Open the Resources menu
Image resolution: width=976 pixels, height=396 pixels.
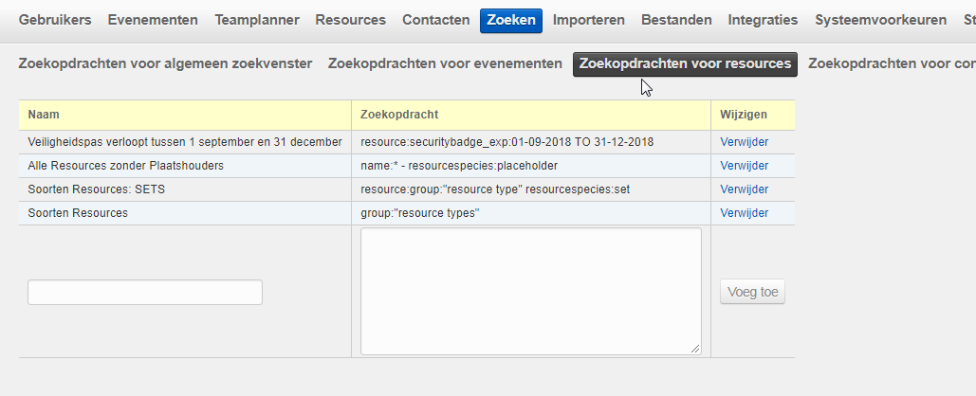350,20
